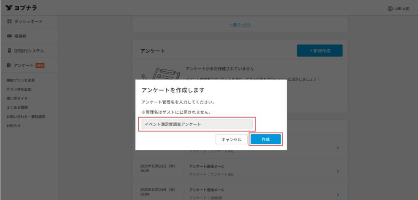
Task: Click the ヨブナラ logo icon
Action: tap(8, 8)
